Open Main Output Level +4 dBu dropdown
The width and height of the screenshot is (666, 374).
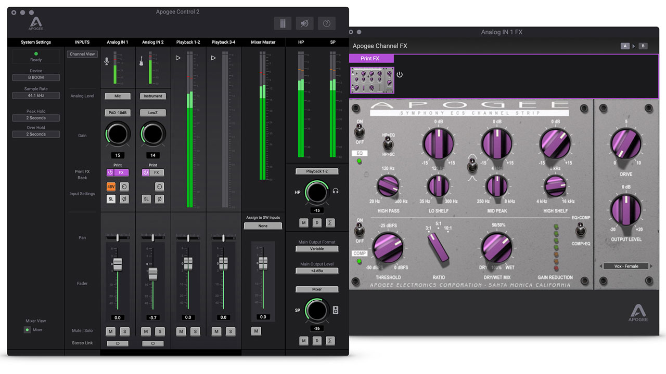pyautogui.click(x=317, y=271)
